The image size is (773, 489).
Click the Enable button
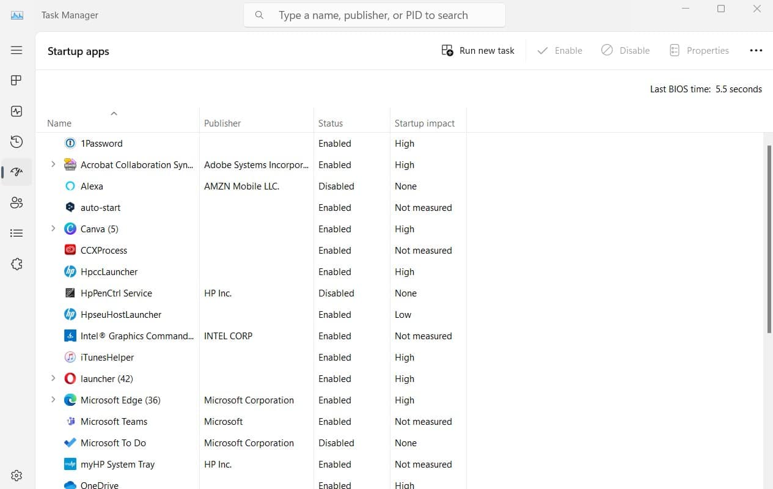[560, 51]
